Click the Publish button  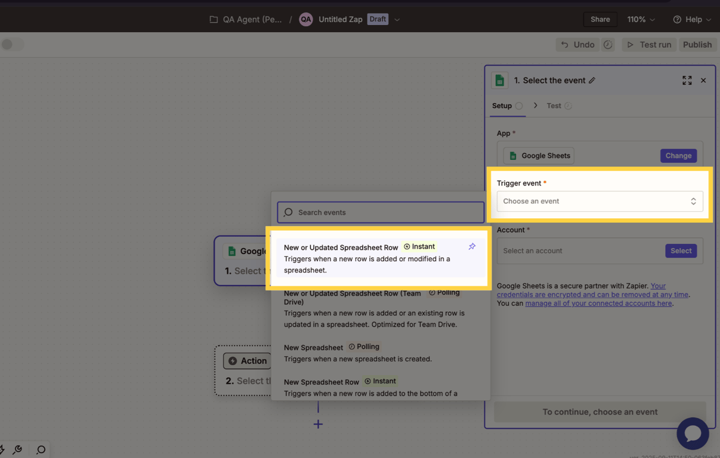(697, 45)
